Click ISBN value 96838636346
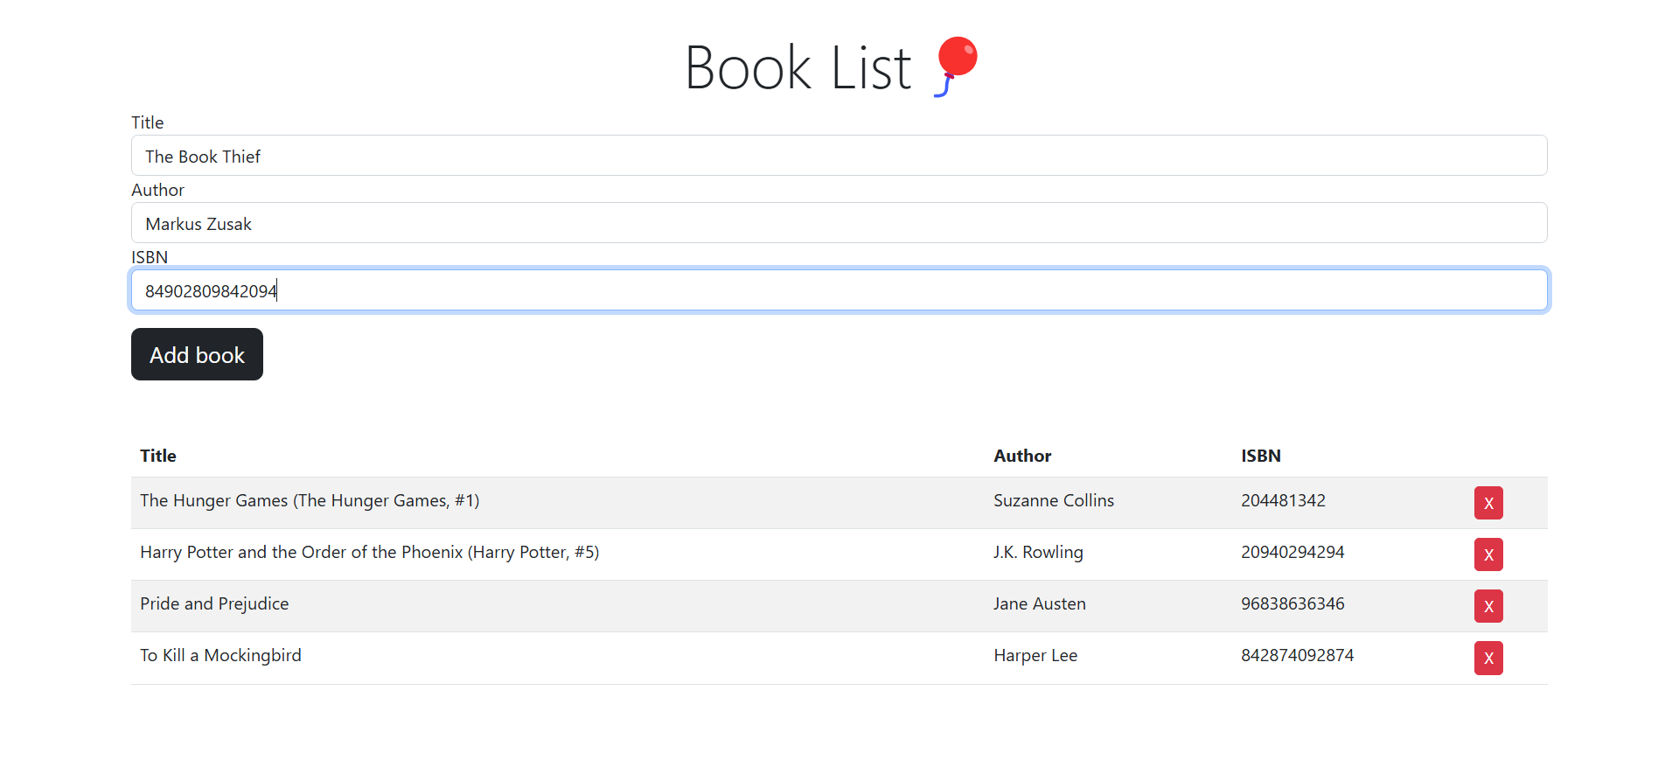The image size is (1679, 760). click(x=1292, y=603)
